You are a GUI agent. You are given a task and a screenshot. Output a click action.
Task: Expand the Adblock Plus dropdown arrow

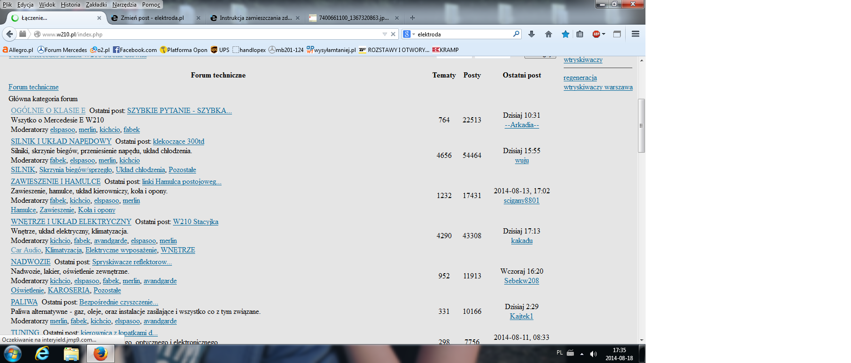click(x=604, y=34)
